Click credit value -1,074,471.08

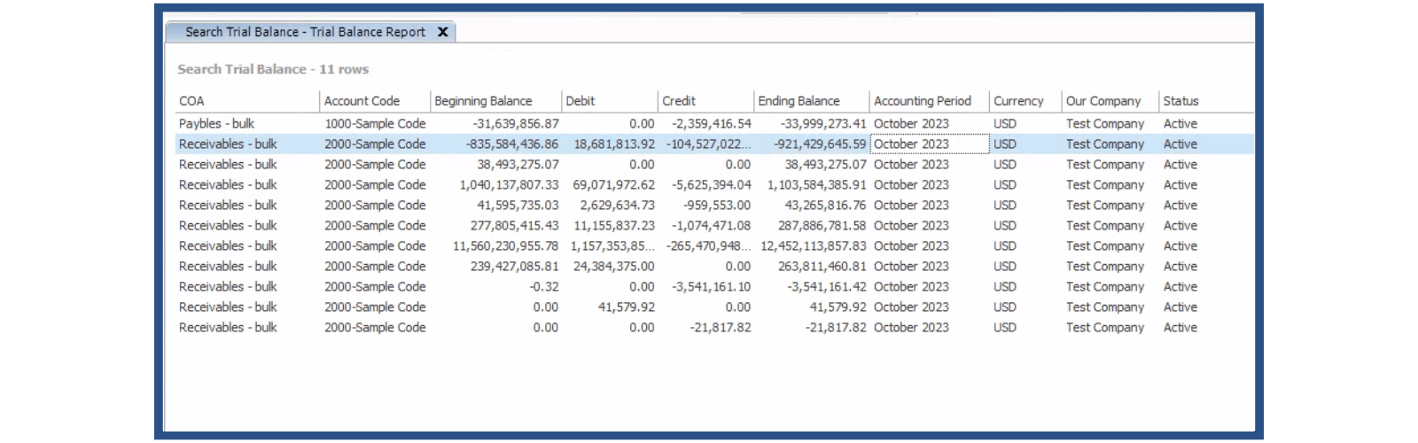click(x=711, y=226)
